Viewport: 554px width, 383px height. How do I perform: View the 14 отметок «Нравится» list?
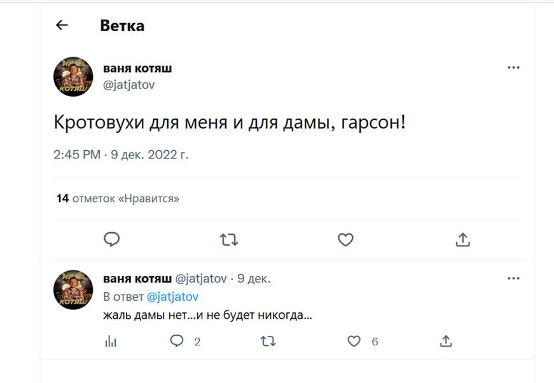118,198
